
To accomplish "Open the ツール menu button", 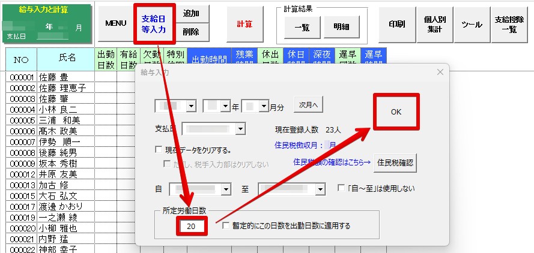I will [x=472, y=24].
